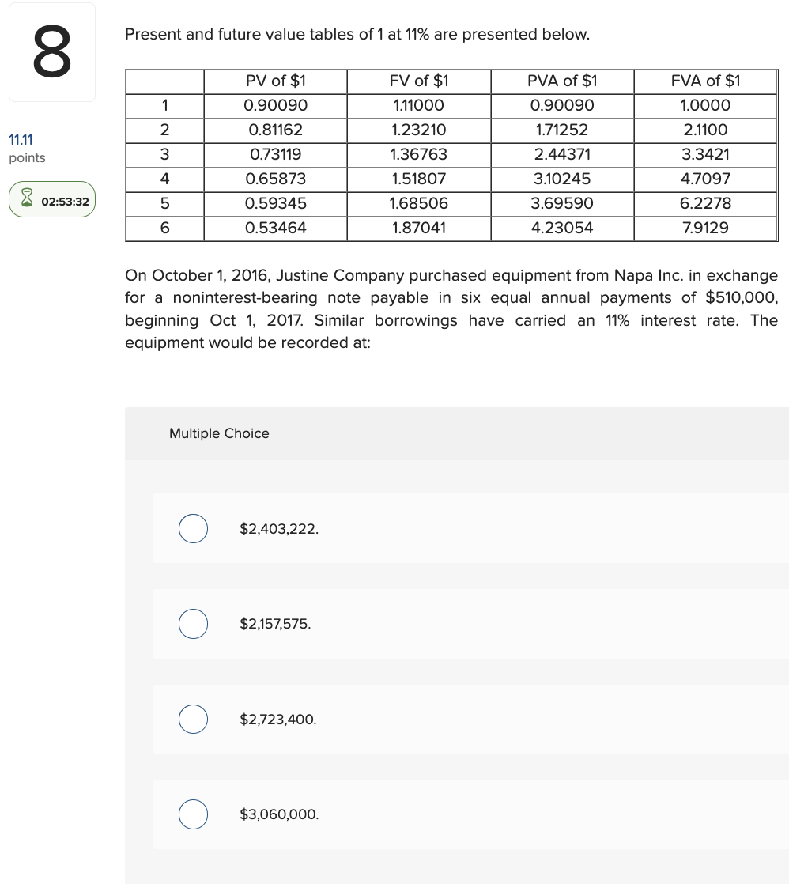
Task: Click the question number 8 card
Action: (51, 51)
